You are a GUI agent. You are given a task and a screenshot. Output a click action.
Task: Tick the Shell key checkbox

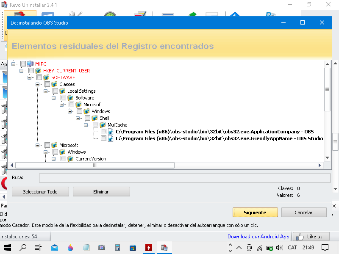coord(87,118)
